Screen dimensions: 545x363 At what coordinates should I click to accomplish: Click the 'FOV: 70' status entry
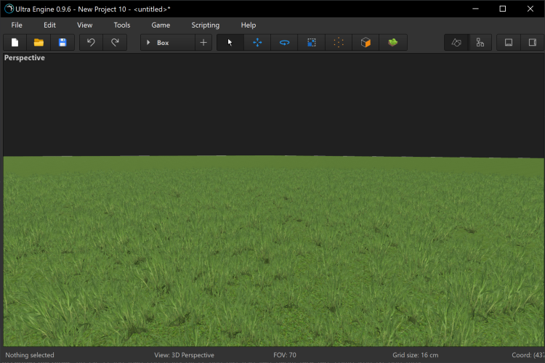click(x=285, y=355)
